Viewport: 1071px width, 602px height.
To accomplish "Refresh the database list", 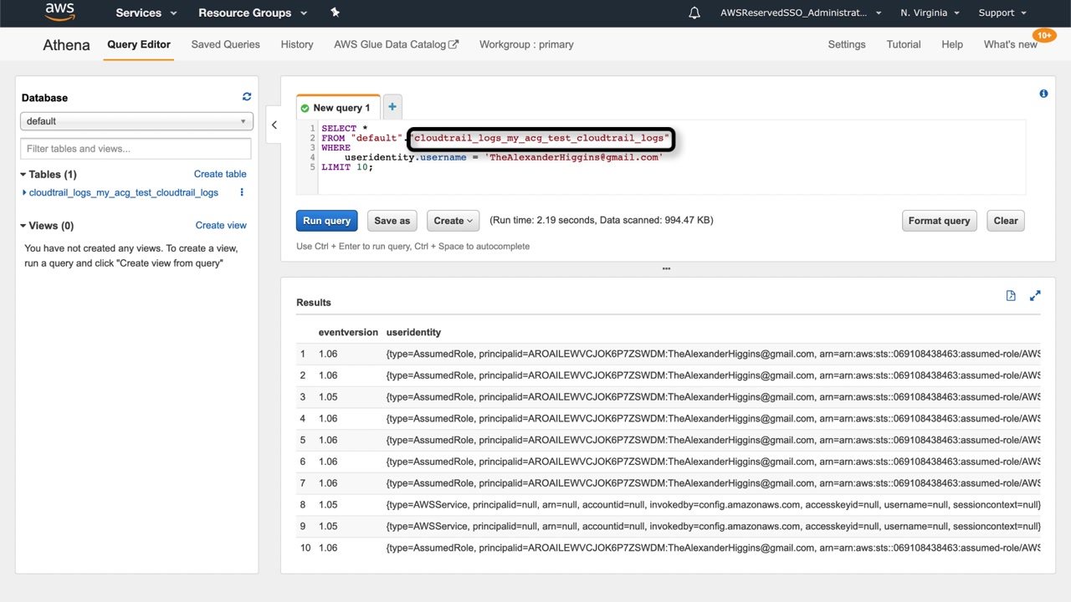I will [x=247, y=97].
